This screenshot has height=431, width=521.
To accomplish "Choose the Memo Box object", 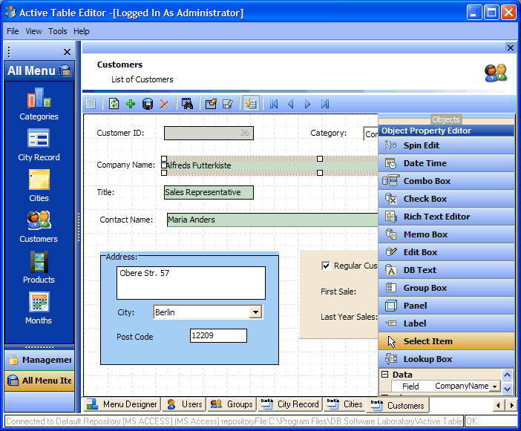I will tap(446, 234).
